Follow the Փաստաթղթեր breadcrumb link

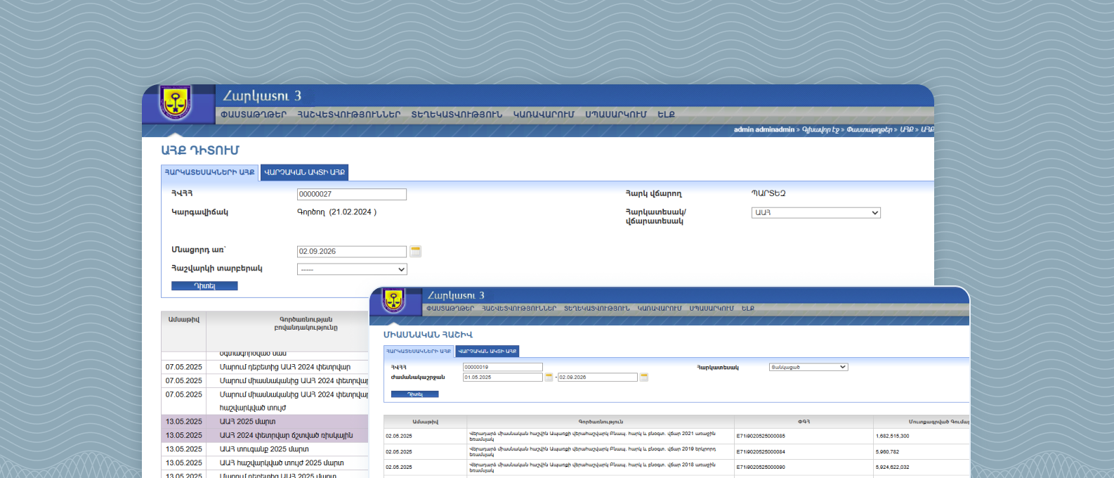[870, 130]
